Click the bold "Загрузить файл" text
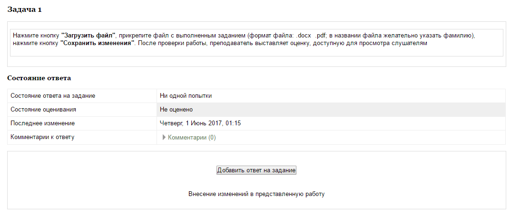 pos(88,36)
